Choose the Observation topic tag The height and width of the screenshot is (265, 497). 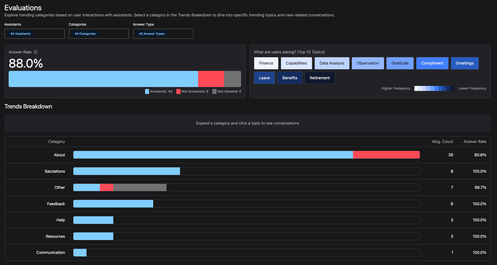(x=368, y=63)
